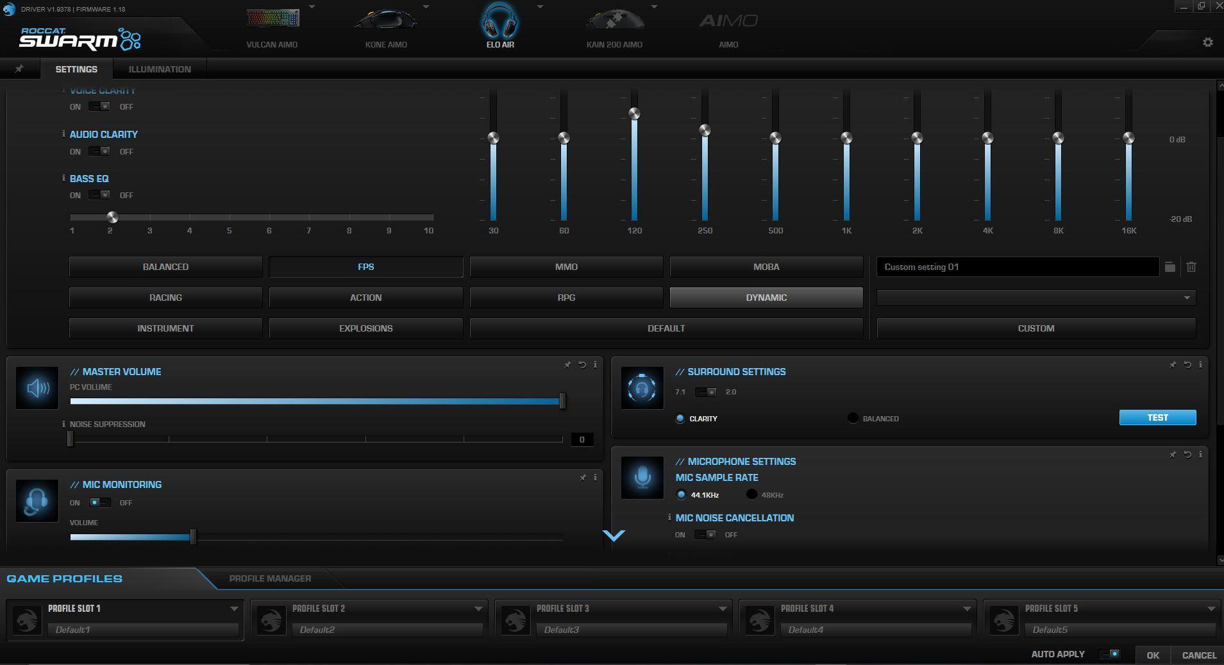Click the save folder icon beside Custom setting
Image resolution: width=1224 pixels, height=665 pixels.
click(x=1170, y=267)
